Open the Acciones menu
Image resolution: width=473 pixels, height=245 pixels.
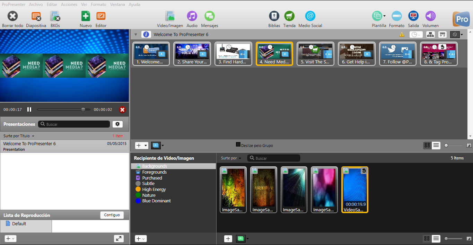69,5
